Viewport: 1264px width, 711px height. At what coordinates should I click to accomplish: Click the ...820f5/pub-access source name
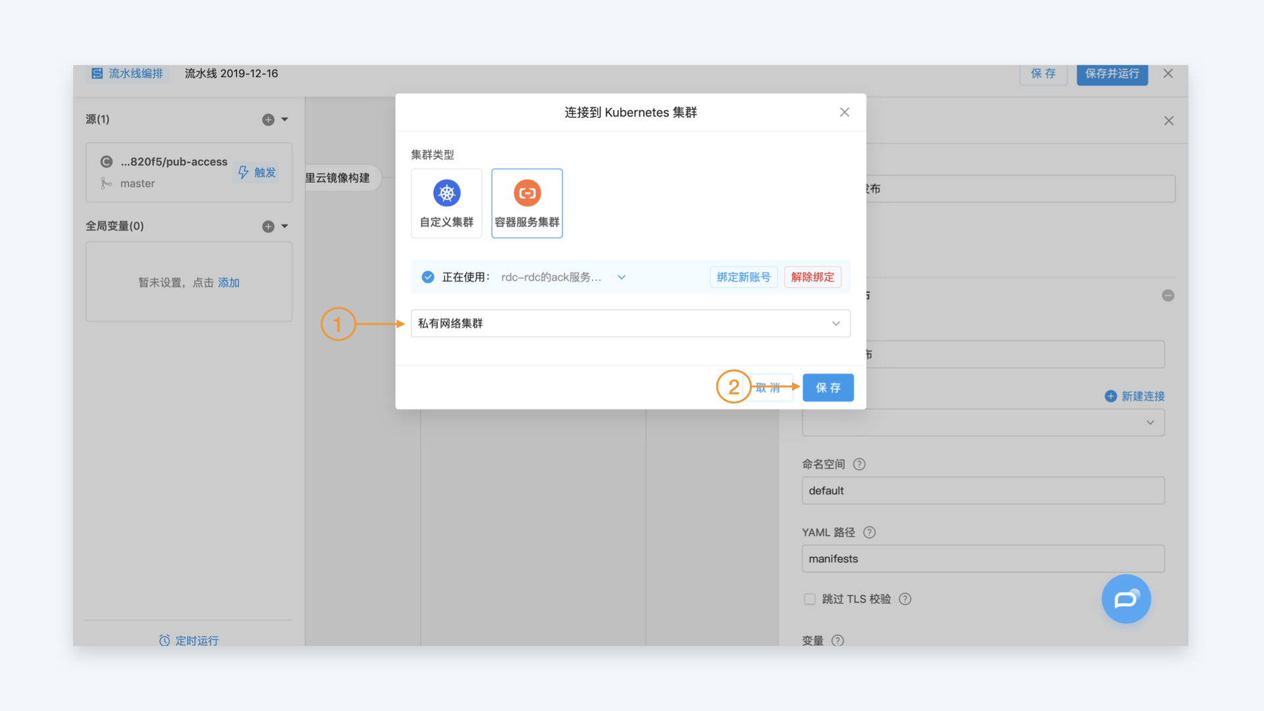tap(174, 161)
